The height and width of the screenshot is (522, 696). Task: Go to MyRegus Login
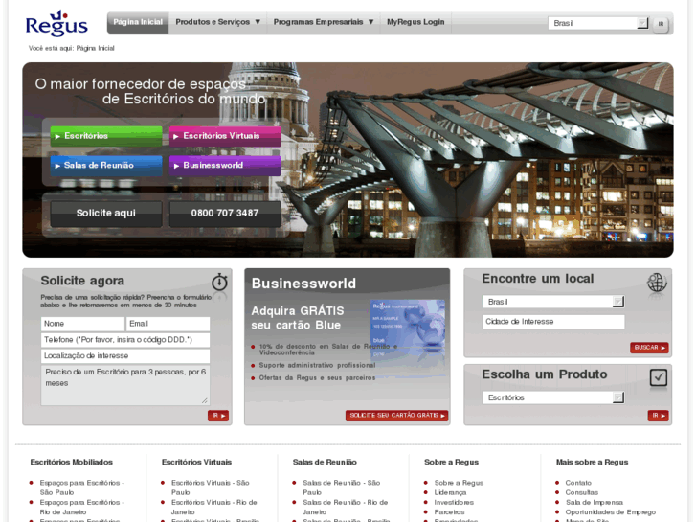pyautogui.click(x=415, y=22)
